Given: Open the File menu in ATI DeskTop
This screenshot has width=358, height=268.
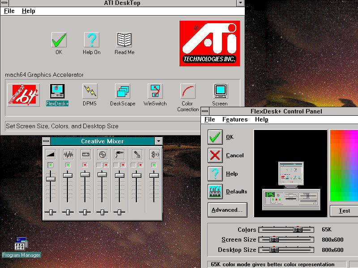Looking at the screenshot, I should pyautogui.click(x=9, y=11).
